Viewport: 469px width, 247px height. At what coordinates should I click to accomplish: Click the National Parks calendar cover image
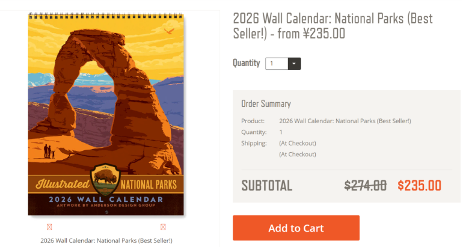(x=106, y=114)
